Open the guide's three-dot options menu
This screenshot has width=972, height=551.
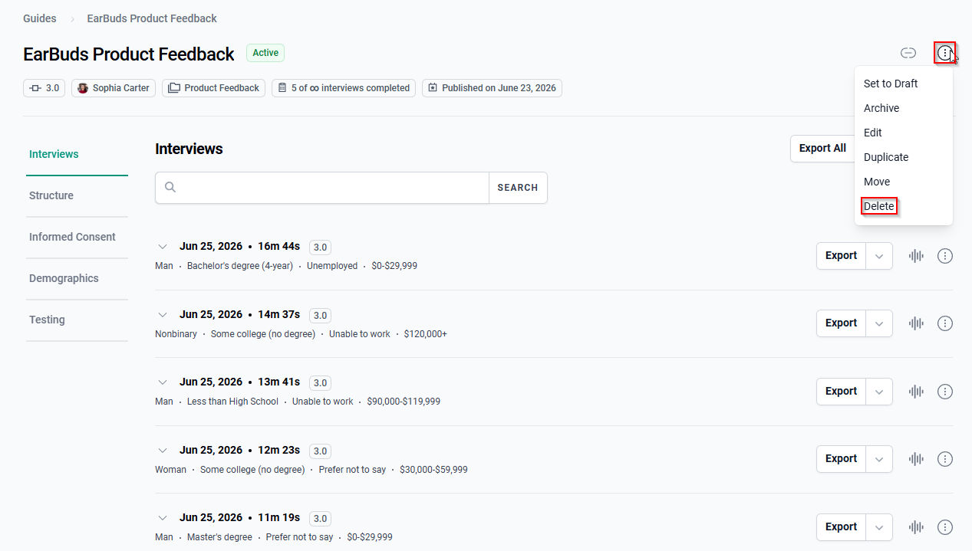[945, 53]
